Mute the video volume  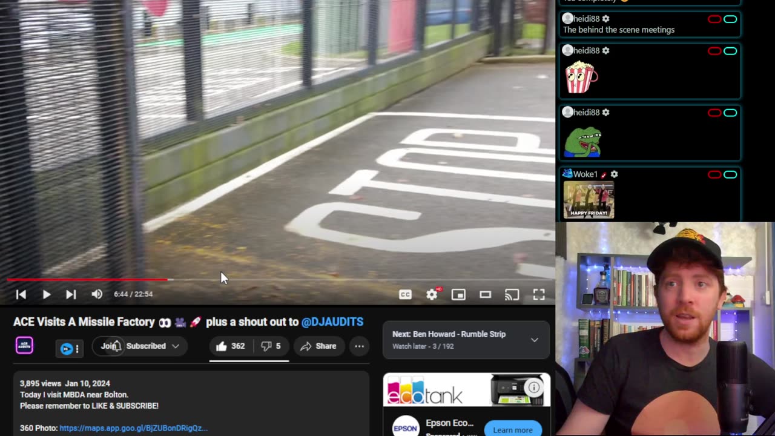click(x=97, y=294)
